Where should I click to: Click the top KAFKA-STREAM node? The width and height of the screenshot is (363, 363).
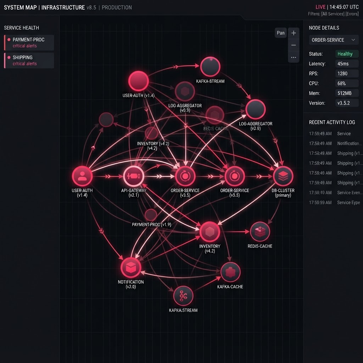click(210, 67)
